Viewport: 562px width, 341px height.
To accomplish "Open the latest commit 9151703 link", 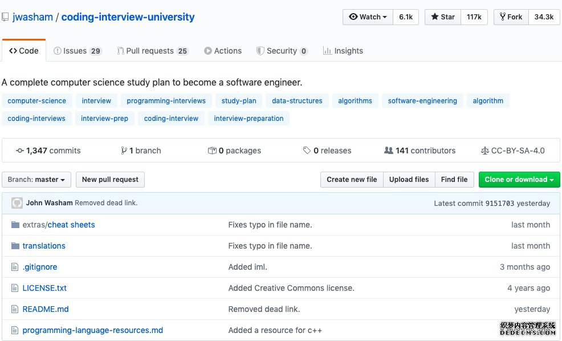I will pyautogui.click(x=500, y=204).
